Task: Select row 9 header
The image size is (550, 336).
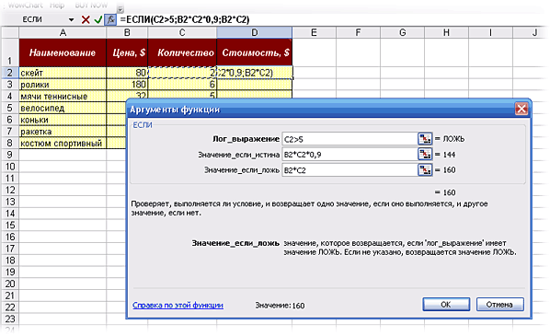Action: tap(10, 155)
